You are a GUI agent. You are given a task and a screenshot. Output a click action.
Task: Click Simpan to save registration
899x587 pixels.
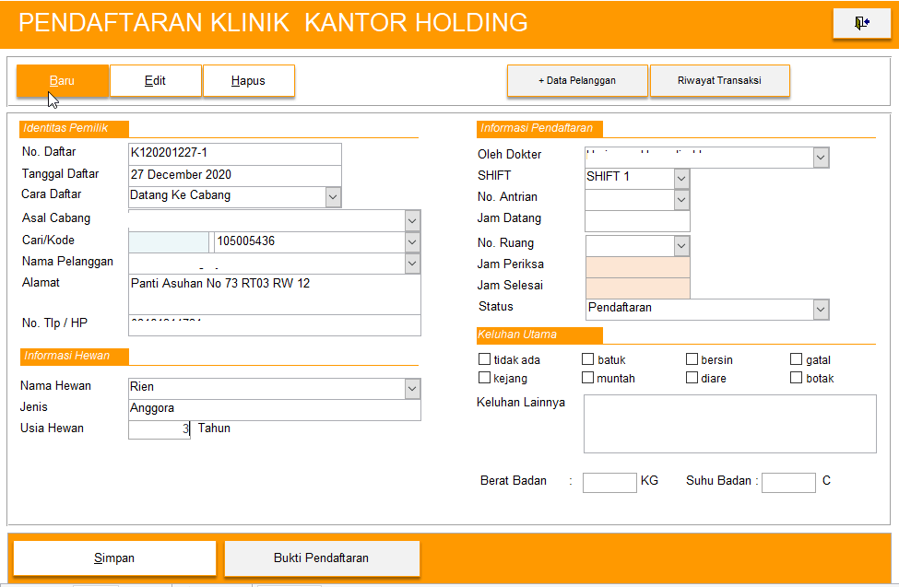pos(114,558)
